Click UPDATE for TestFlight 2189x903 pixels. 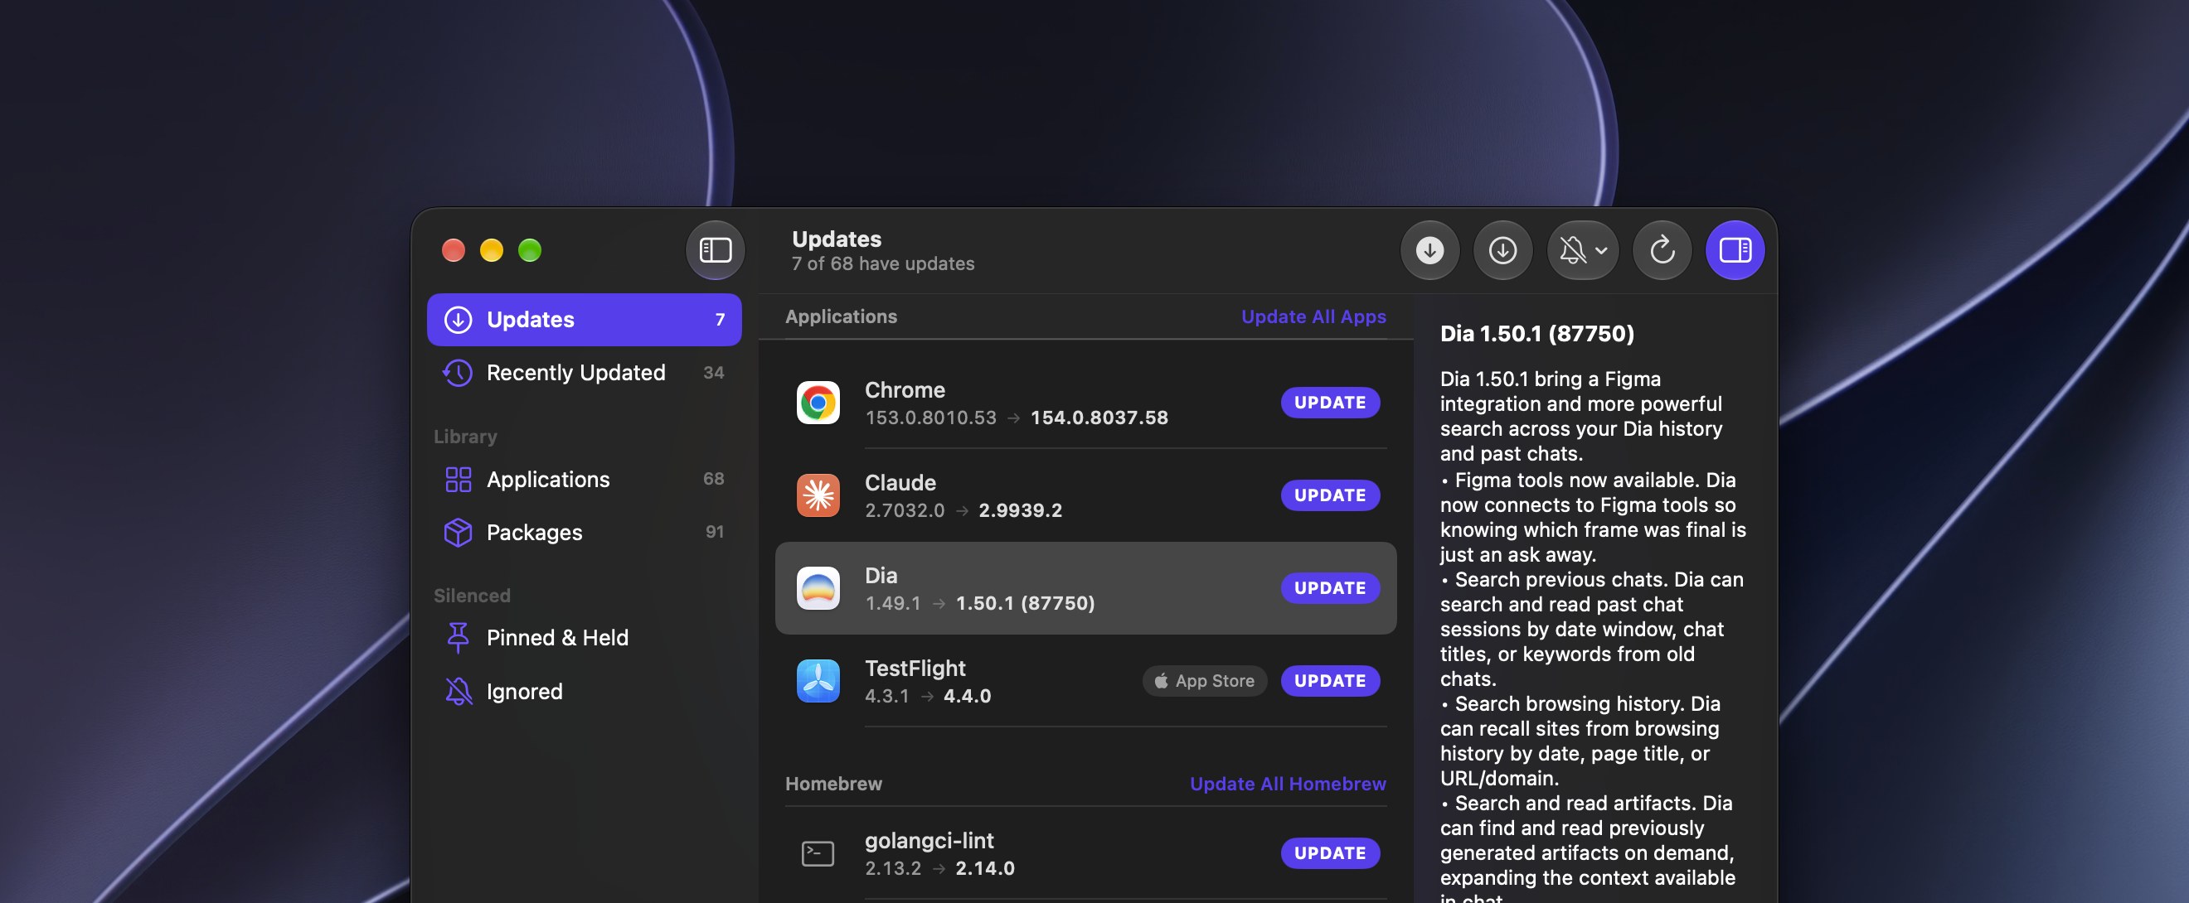1330,681
